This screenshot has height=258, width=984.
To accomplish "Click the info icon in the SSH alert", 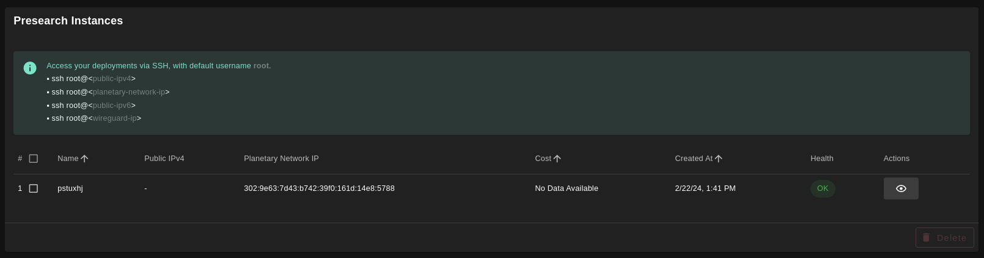I will 30,68.
